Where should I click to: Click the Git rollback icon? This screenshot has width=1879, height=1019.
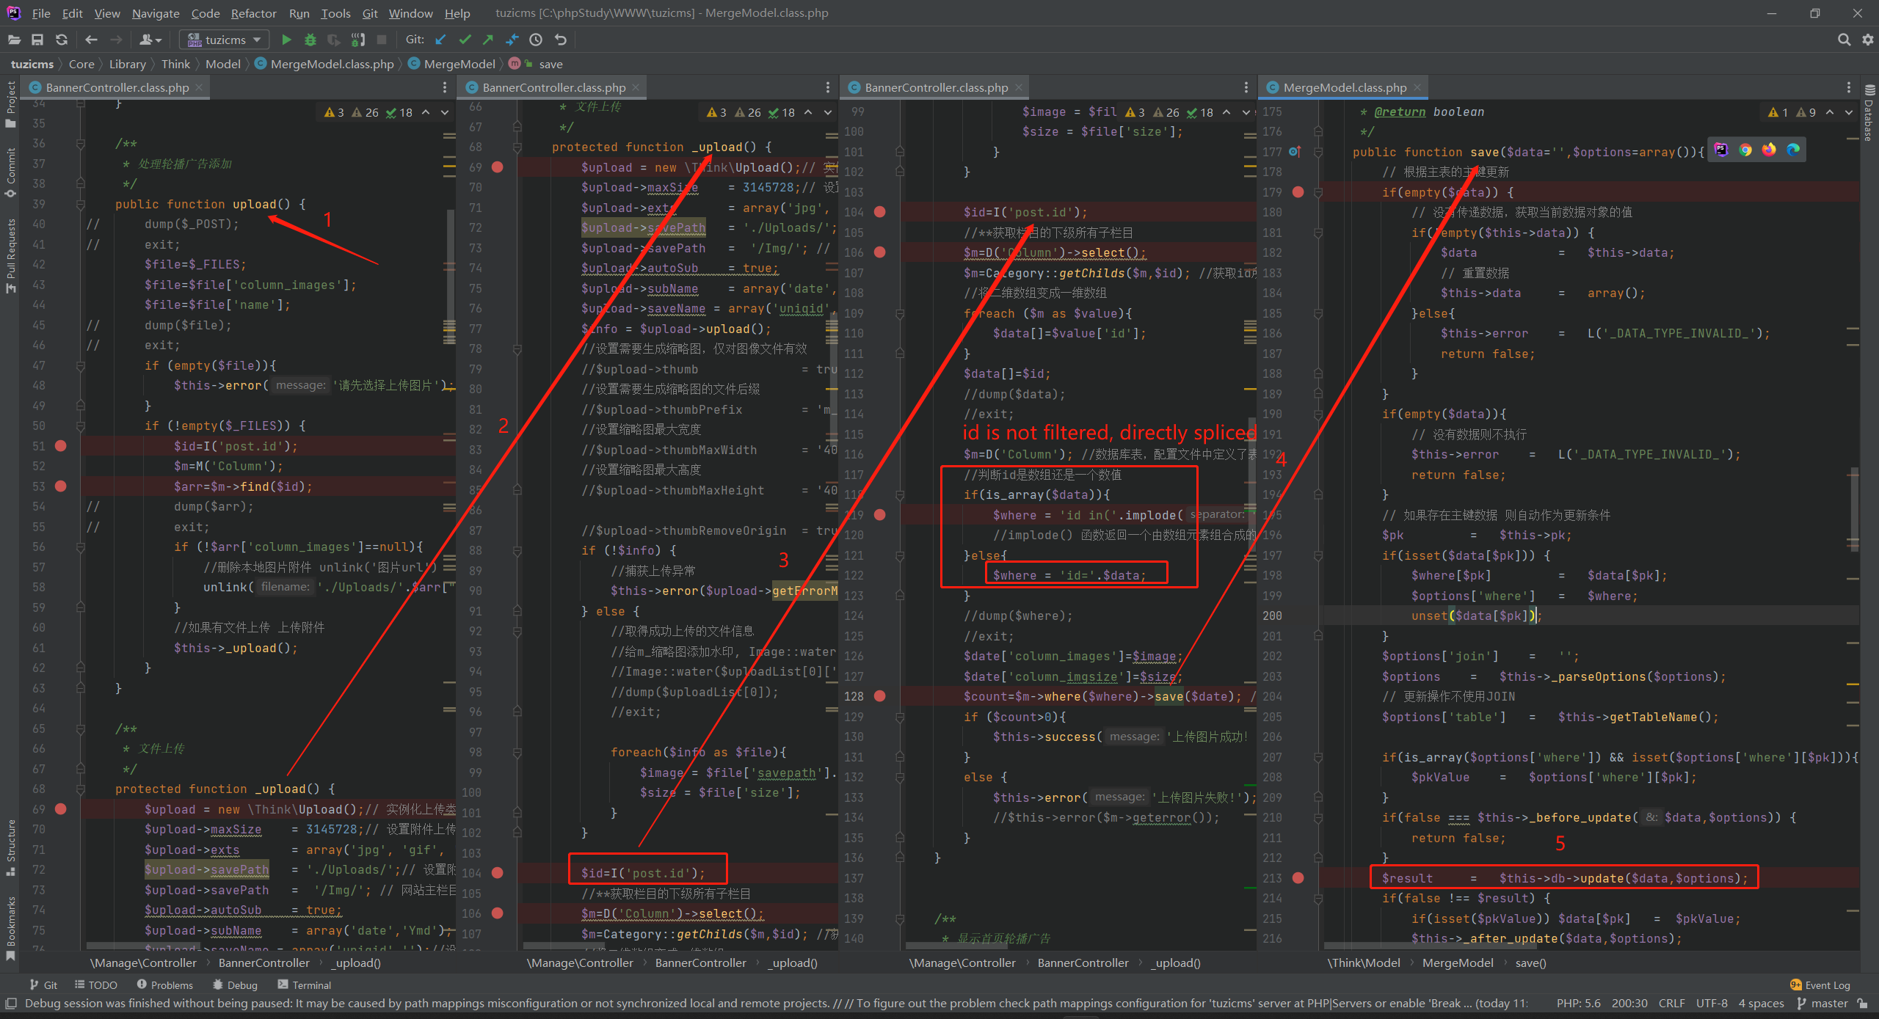(561, 40)
